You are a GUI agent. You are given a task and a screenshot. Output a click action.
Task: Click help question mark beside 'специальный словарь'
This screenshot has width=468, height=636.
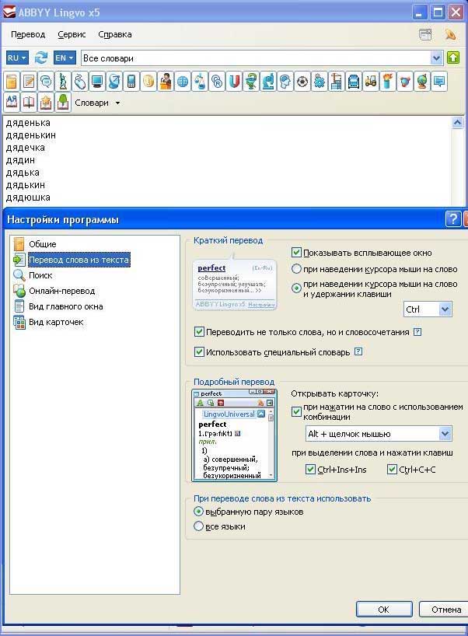pyautogui.click(x=358, y=351)
